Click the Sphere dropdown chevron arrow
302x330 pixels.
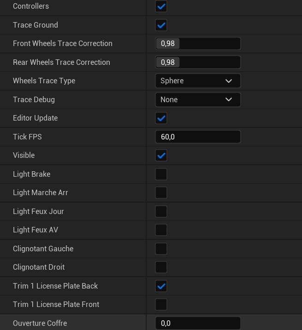point(229,81)
